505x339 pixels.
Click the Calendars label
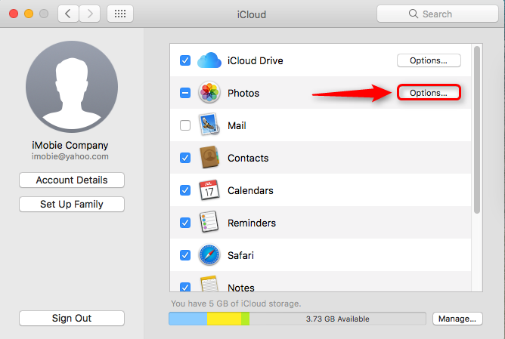(x=250, y=191)
